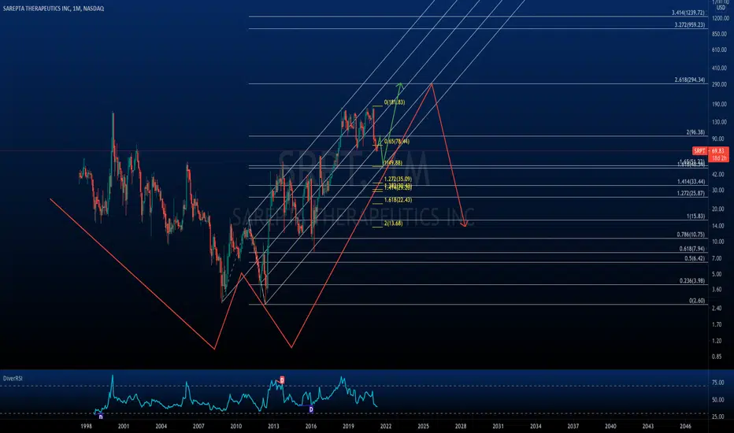The width and height of the screenshot is (734, 433).
Task: Click the USD currency label on price axis
Action: click(x=721, y=8)
